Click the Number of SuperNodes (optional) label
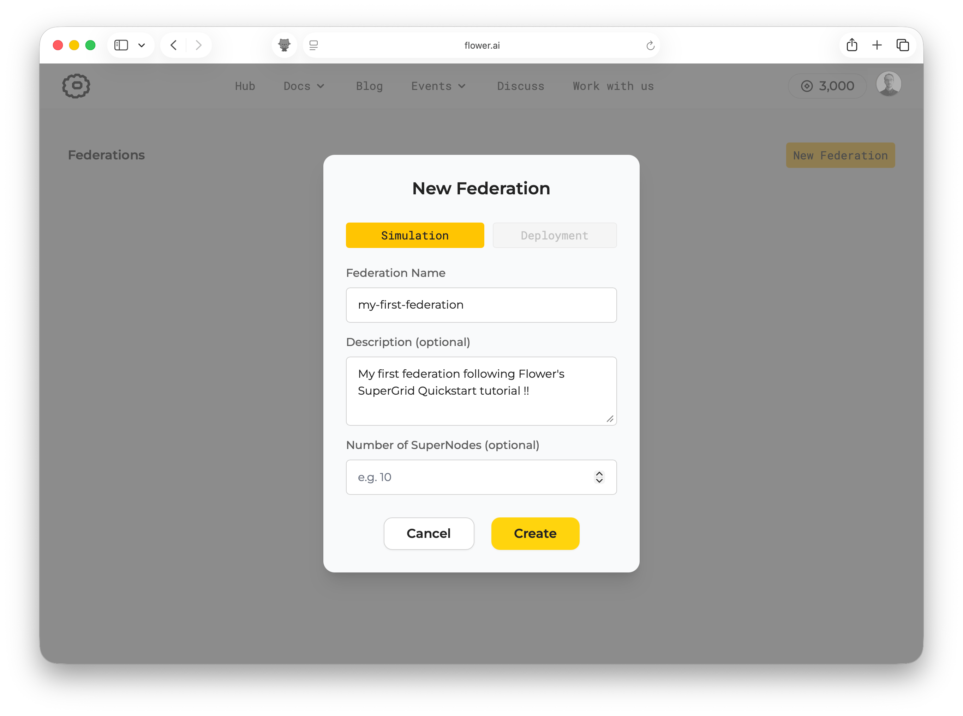Viewport: 963px width, 716px height. tap(442, 445)
